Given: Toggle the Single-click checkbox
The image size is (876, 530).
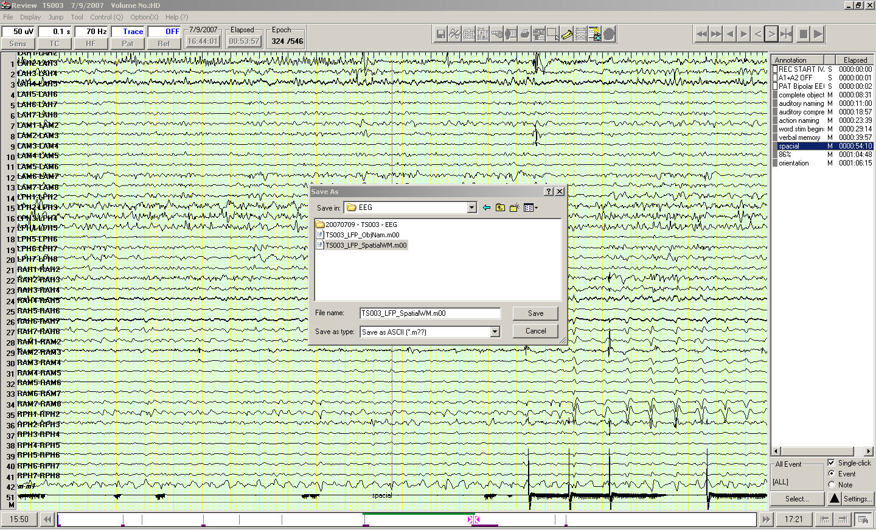Looking at the screenshot, I should tap(831, 463).
